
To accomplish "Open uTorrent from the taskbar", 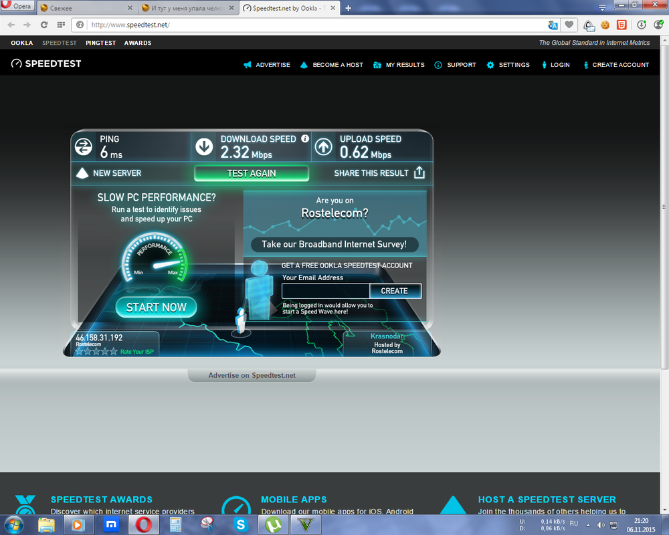I will coord(273,525).
